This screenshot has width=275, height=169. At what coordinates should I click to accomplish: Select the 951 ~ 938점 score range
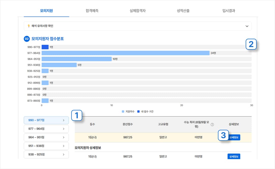point(46,146)
